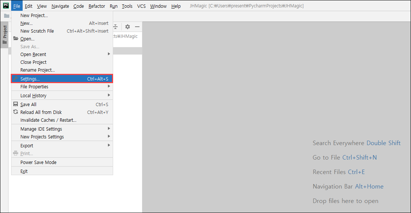Choose New Project... from File menu
Viewport: 411px width, 213px height.
coord(62,16)
